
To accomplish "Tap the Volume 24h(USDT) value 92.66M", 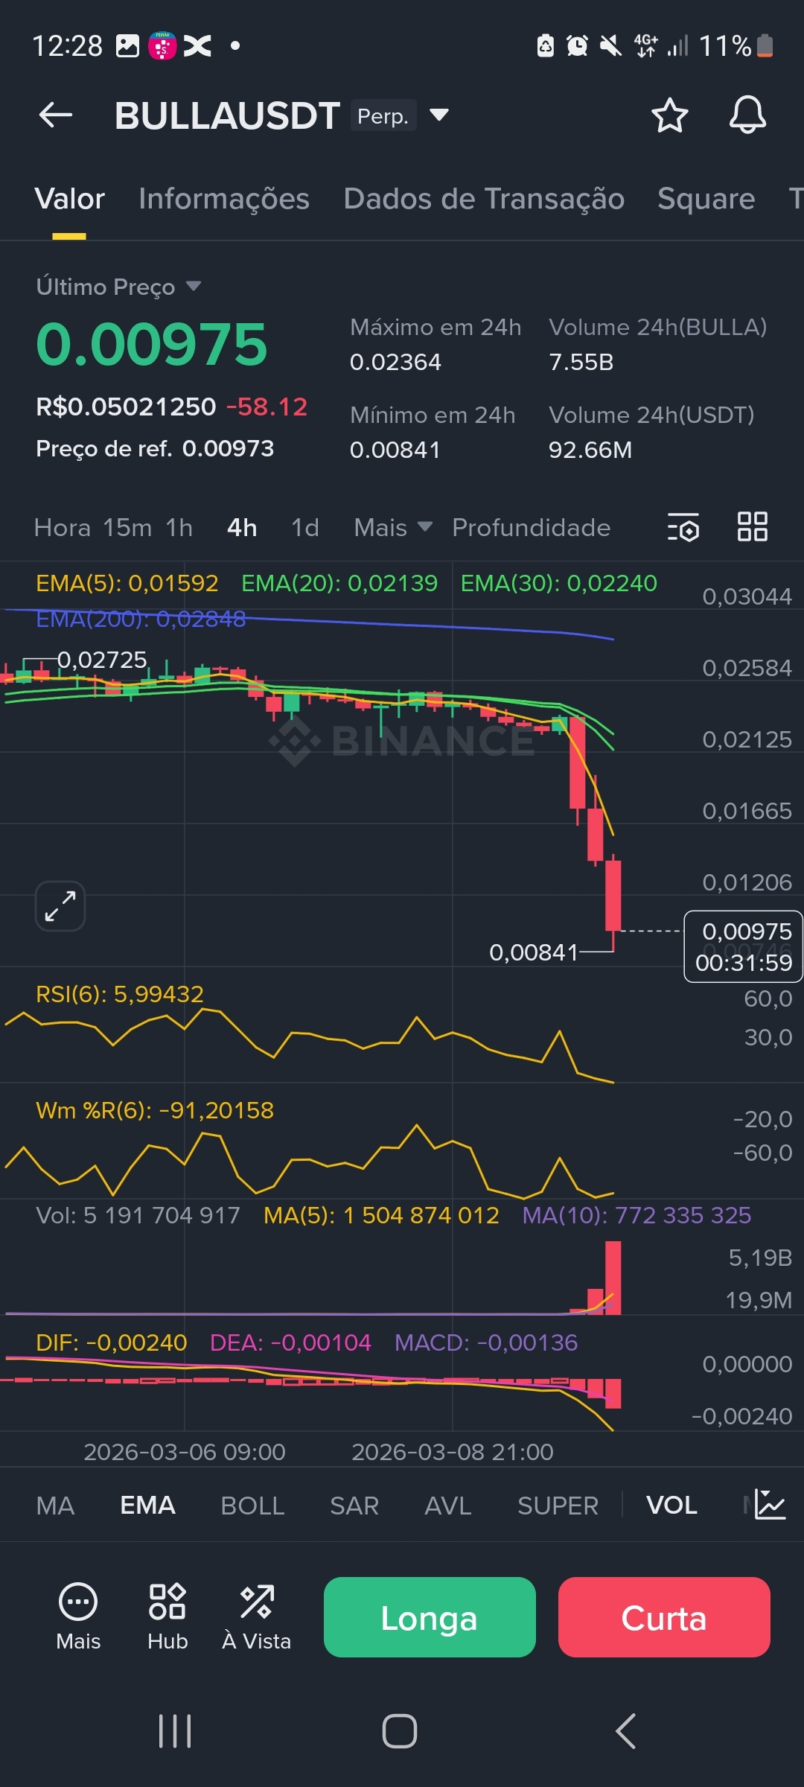I will [590, 450].
